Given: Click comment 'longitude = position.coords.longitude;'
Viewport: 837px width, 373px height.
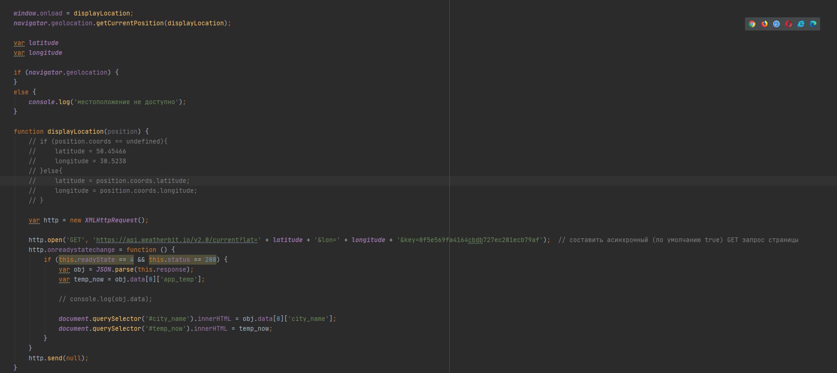Looking at the screenshot, I should (126, 190).
